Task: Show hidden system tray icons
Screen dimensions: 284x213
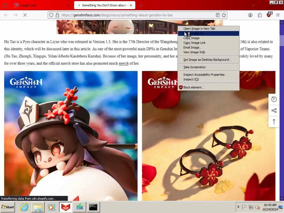Action: coord(238,207)
